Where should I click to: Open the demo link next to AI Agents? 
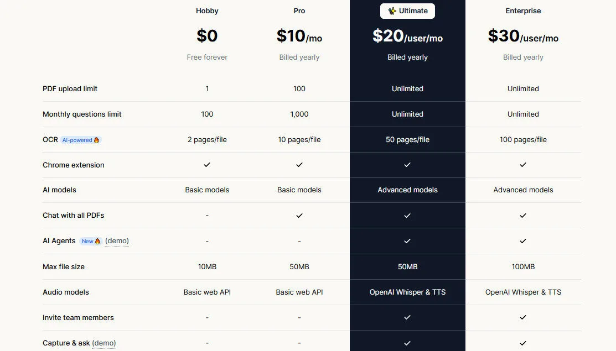coord(117,241)
